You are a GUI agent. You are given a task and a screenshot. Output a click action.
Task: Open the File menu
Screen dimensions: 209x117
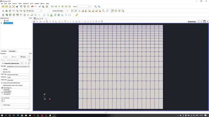(2, 4)
